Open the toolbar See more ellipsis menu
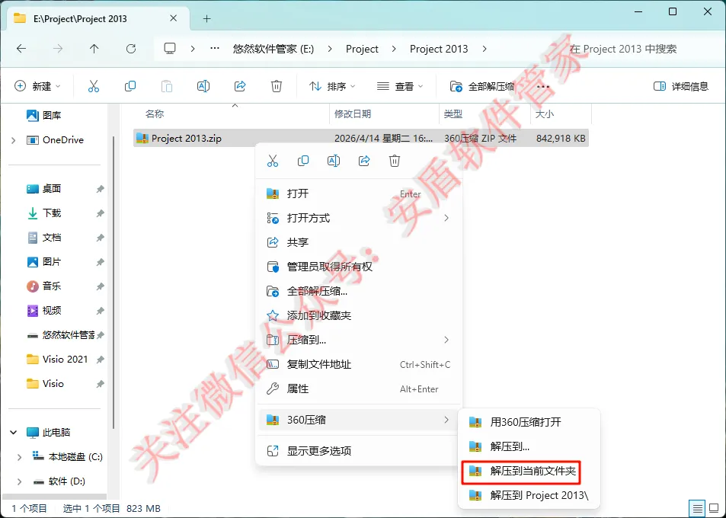 pyautogui.click(x=542, y=87)
